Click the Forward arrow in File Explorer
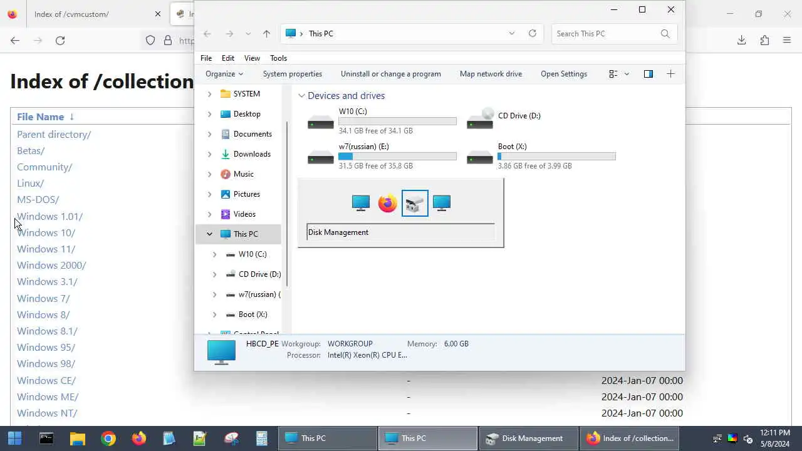The height and width of the screenshot is (451, 802). [229, 34]
